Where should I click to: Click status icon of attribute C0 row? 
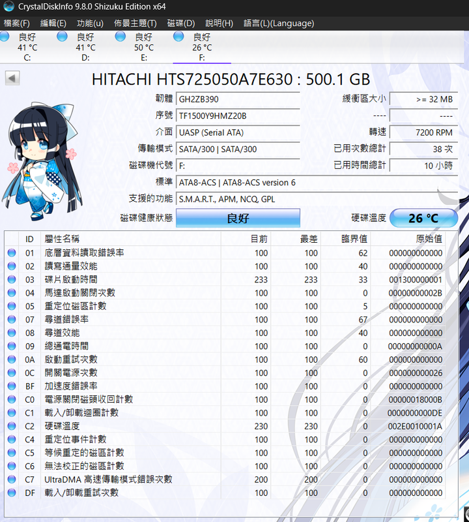(12, 399)
